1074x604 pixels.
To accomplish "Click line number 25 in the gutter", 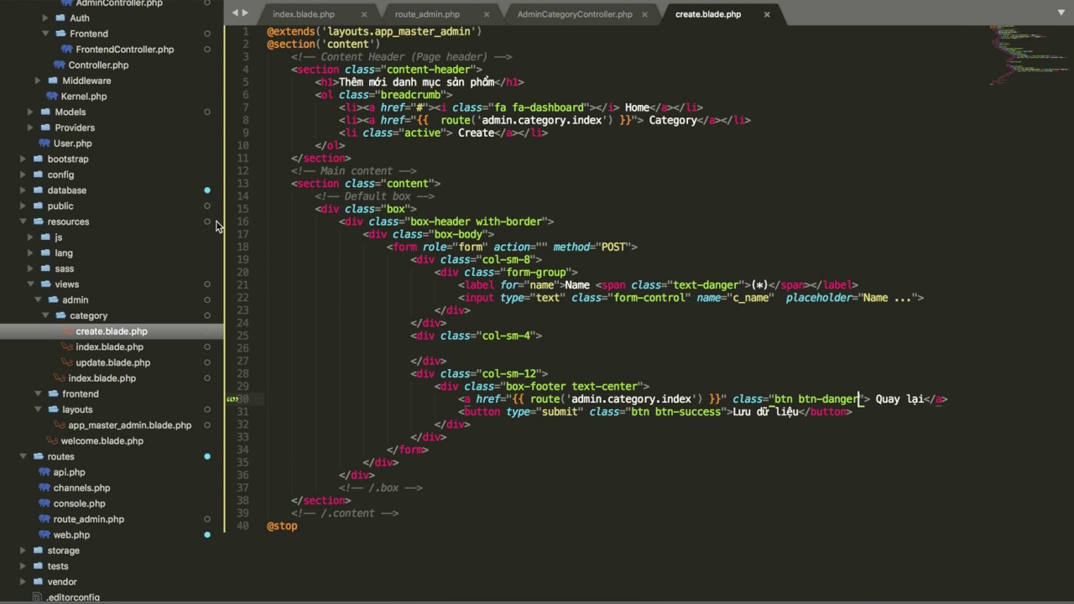I will pos(242,336).
